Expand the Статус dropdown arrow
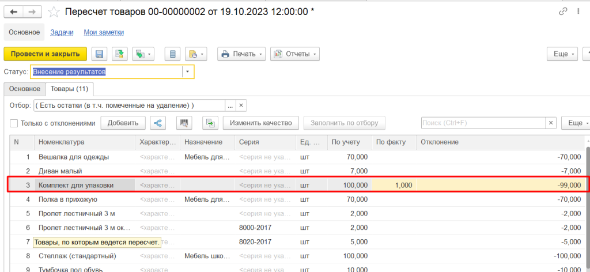 (x=188, y=72)
